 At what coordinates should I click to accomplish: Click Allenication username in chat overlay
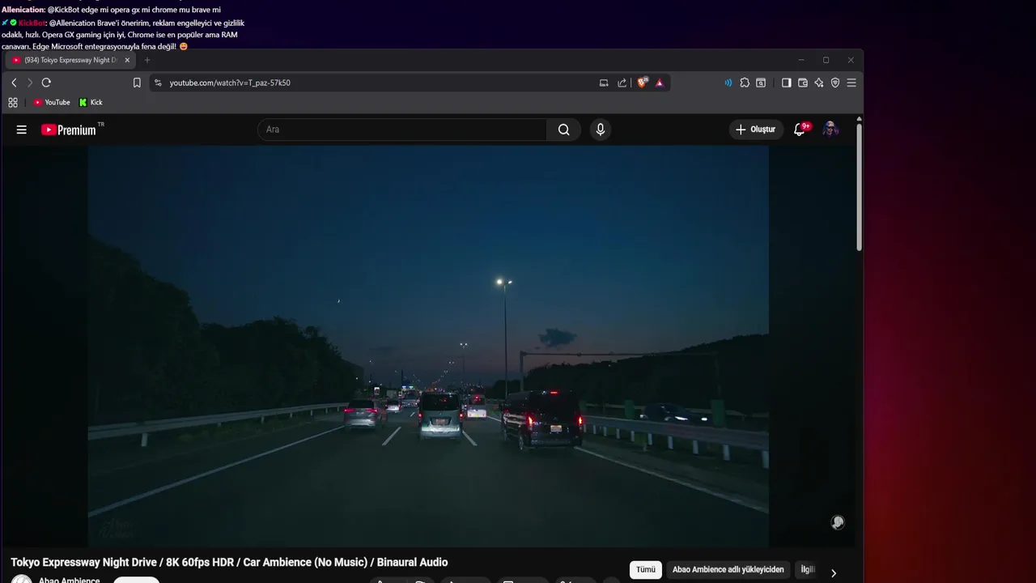23,10
